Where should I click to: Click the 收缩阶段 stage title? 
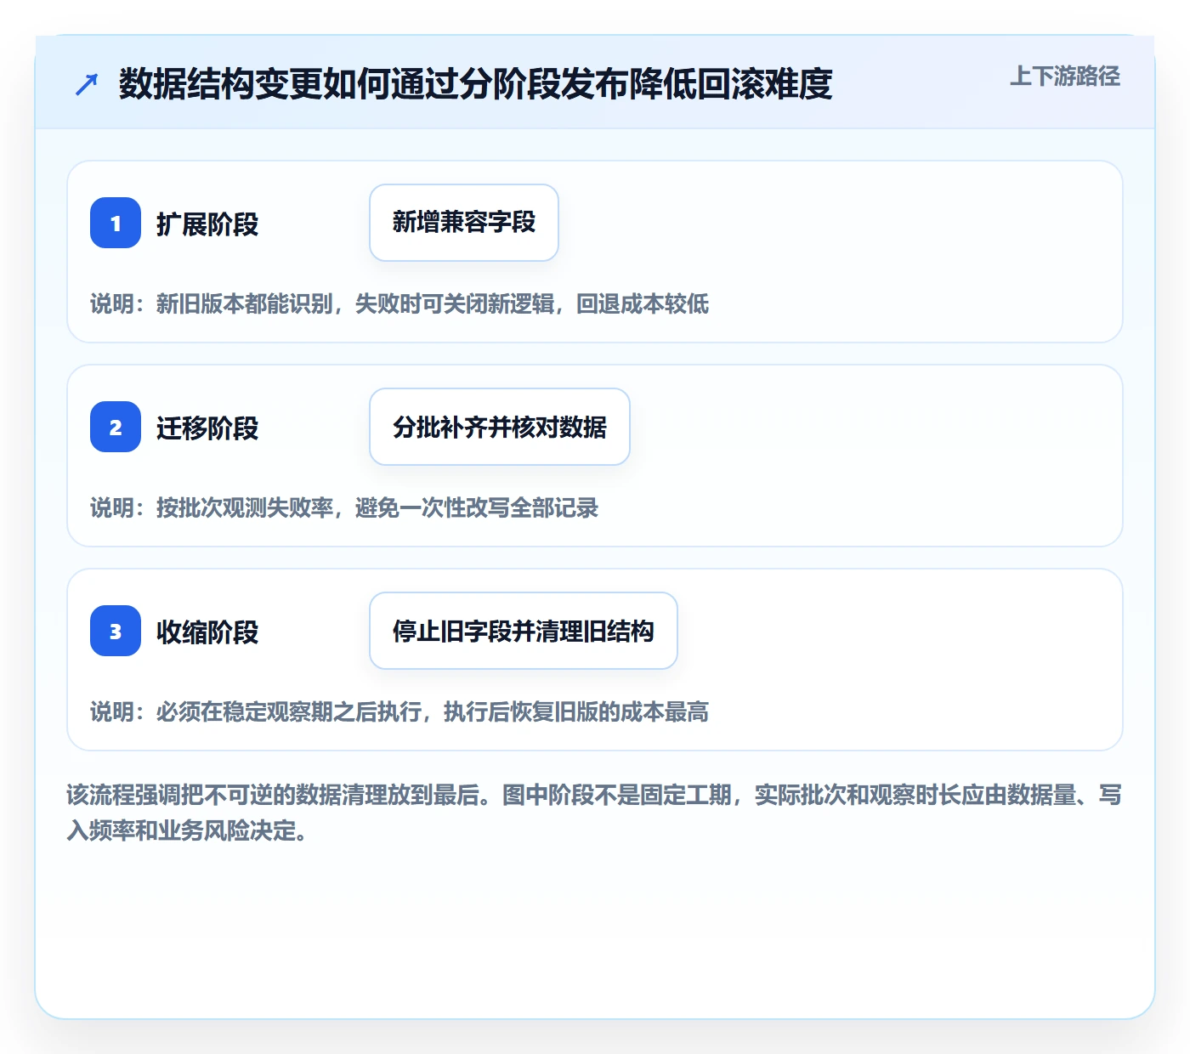coord(207,632)
